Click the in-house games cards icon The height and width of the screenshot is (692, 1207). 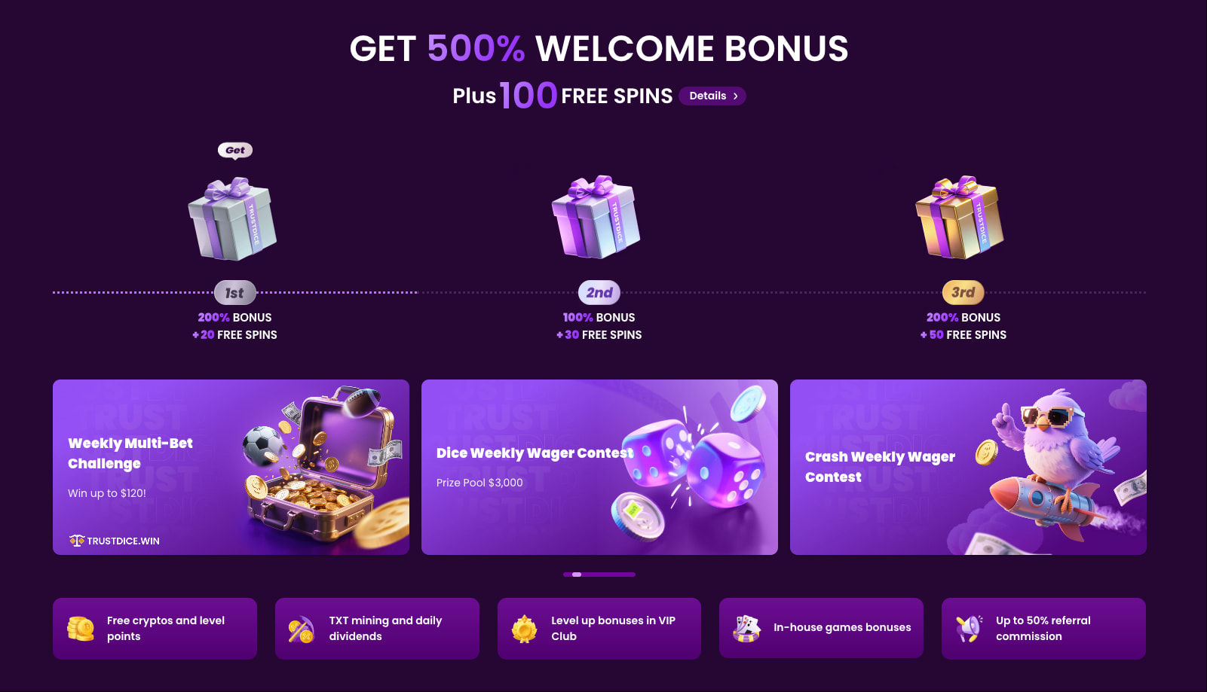pyautogui.click(x=746, y=628)
